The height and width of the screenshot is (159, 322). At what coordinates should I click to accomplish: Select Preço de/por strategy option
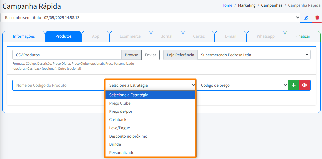coord(121,111)
